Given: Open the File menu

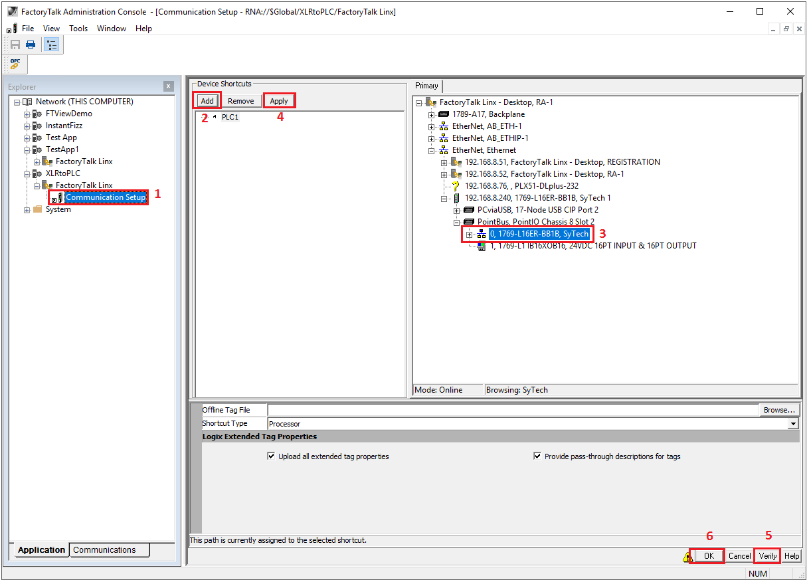Looking at the screenshot, I should coord(28,29).
